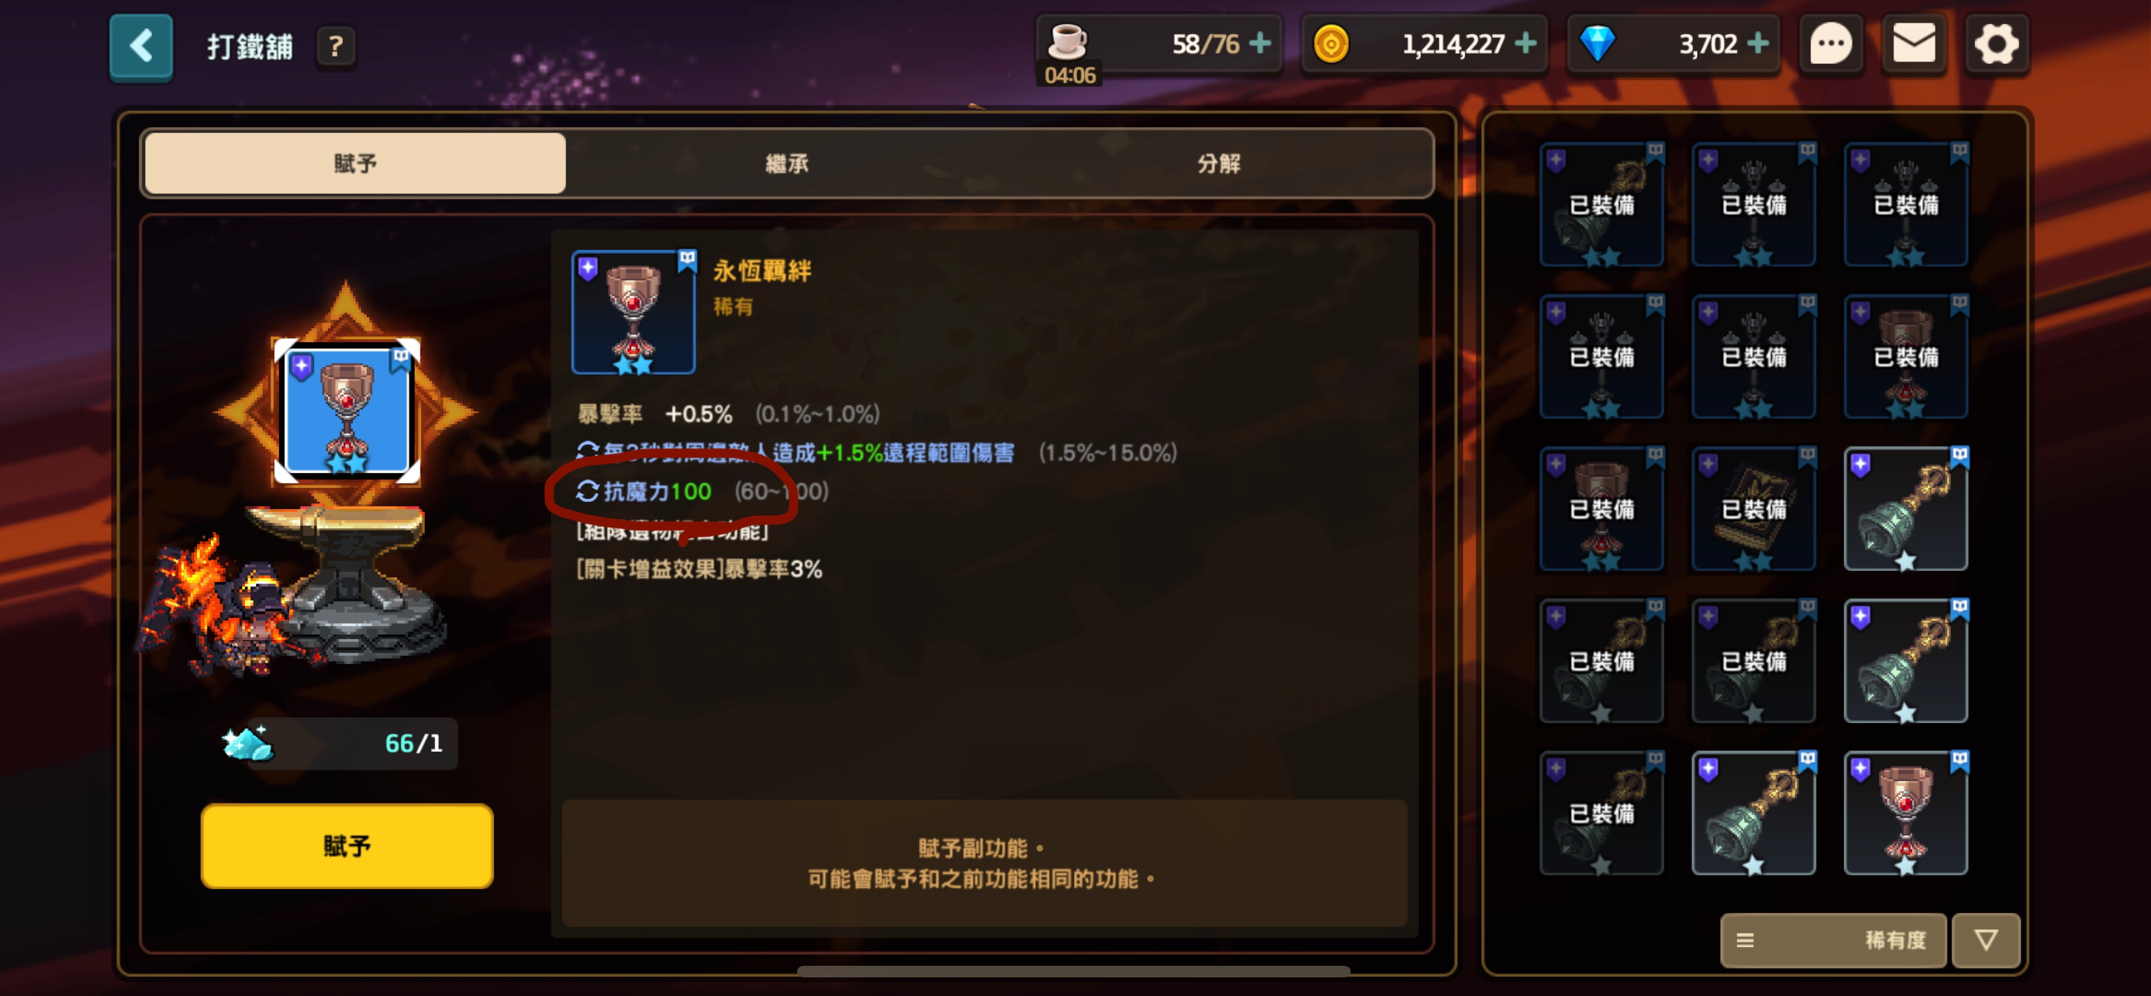The image size is (2151, 996).
Task: Add coffee stamina with the plus icon
Action: pos(1260,43)
